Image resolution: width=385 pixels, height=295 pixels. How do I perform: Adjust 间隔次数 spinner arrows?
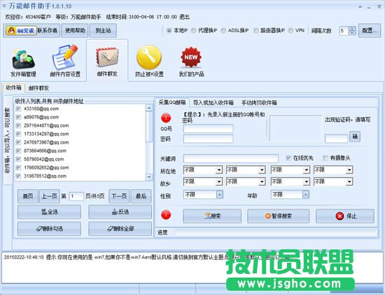352,31
